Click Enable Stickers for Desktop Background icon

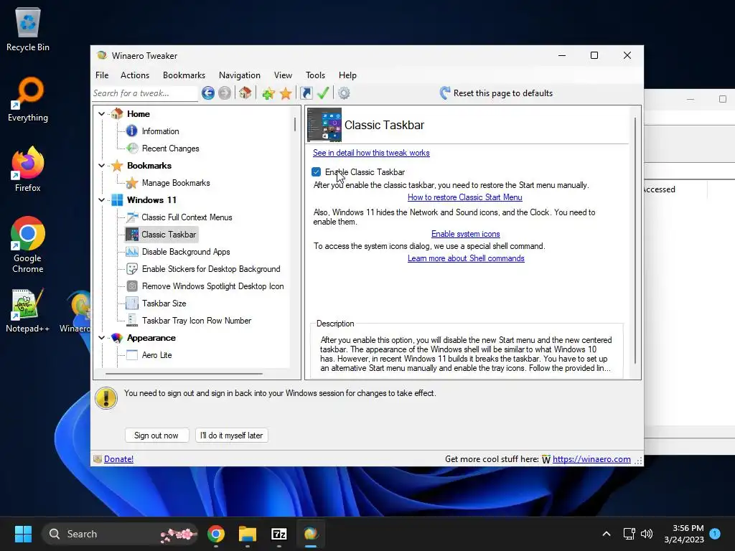[132, 269]
